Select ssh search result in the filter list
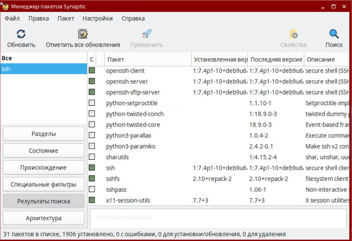 [44, 69]
